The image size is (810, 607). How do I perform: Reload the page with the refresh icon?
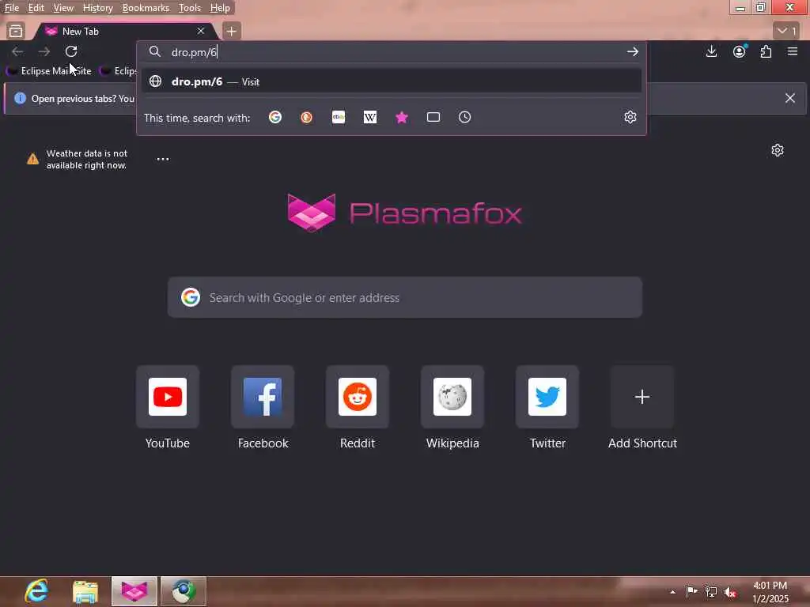[x=71, y=51]
